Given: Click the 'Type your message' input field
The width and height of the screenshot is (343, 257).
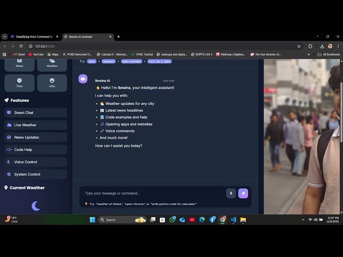Looking at the screenshot, I should tap(153, 193).
